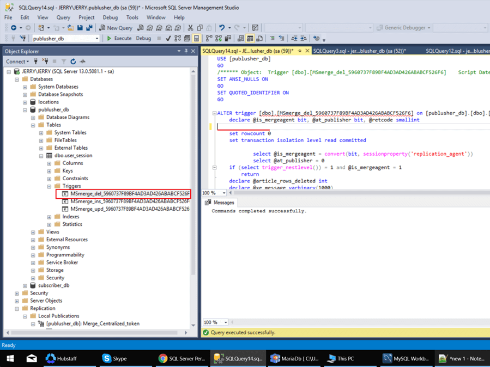Pin the Object Explorer panel
Viewport: 490px width, 367px height.
click(186, 51)
